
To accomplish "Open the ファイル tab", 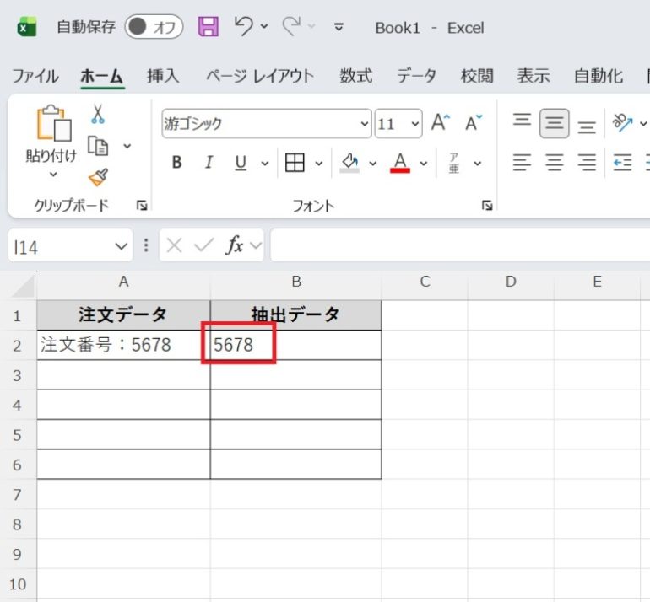I will 35,76.
